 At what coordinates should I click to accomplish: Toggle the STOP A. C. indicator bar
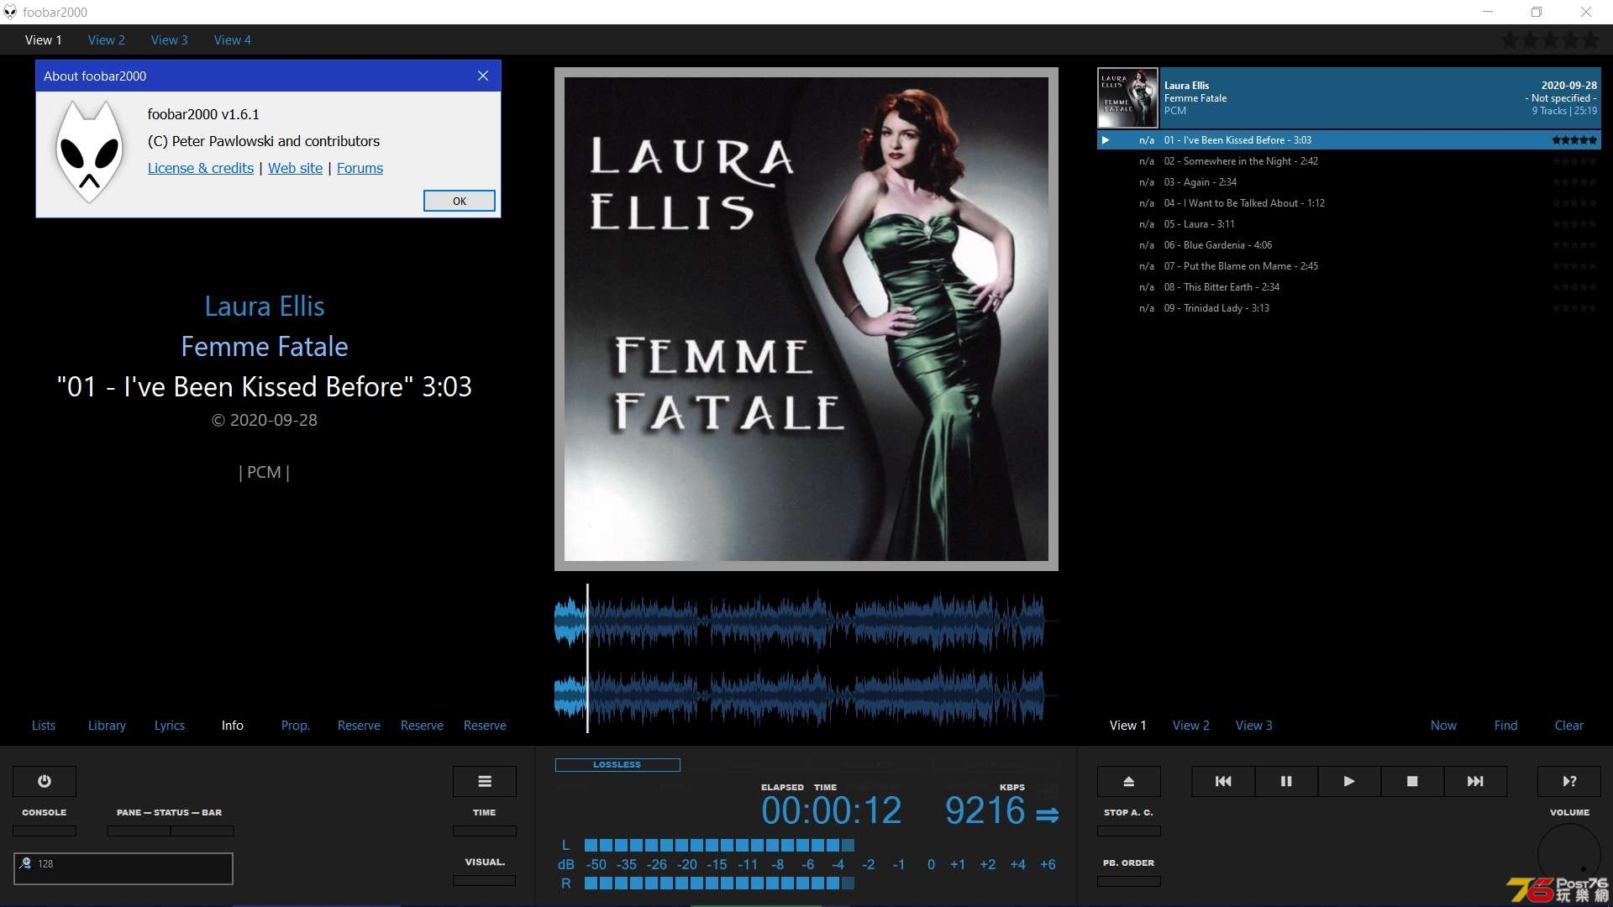[1129, 831]
